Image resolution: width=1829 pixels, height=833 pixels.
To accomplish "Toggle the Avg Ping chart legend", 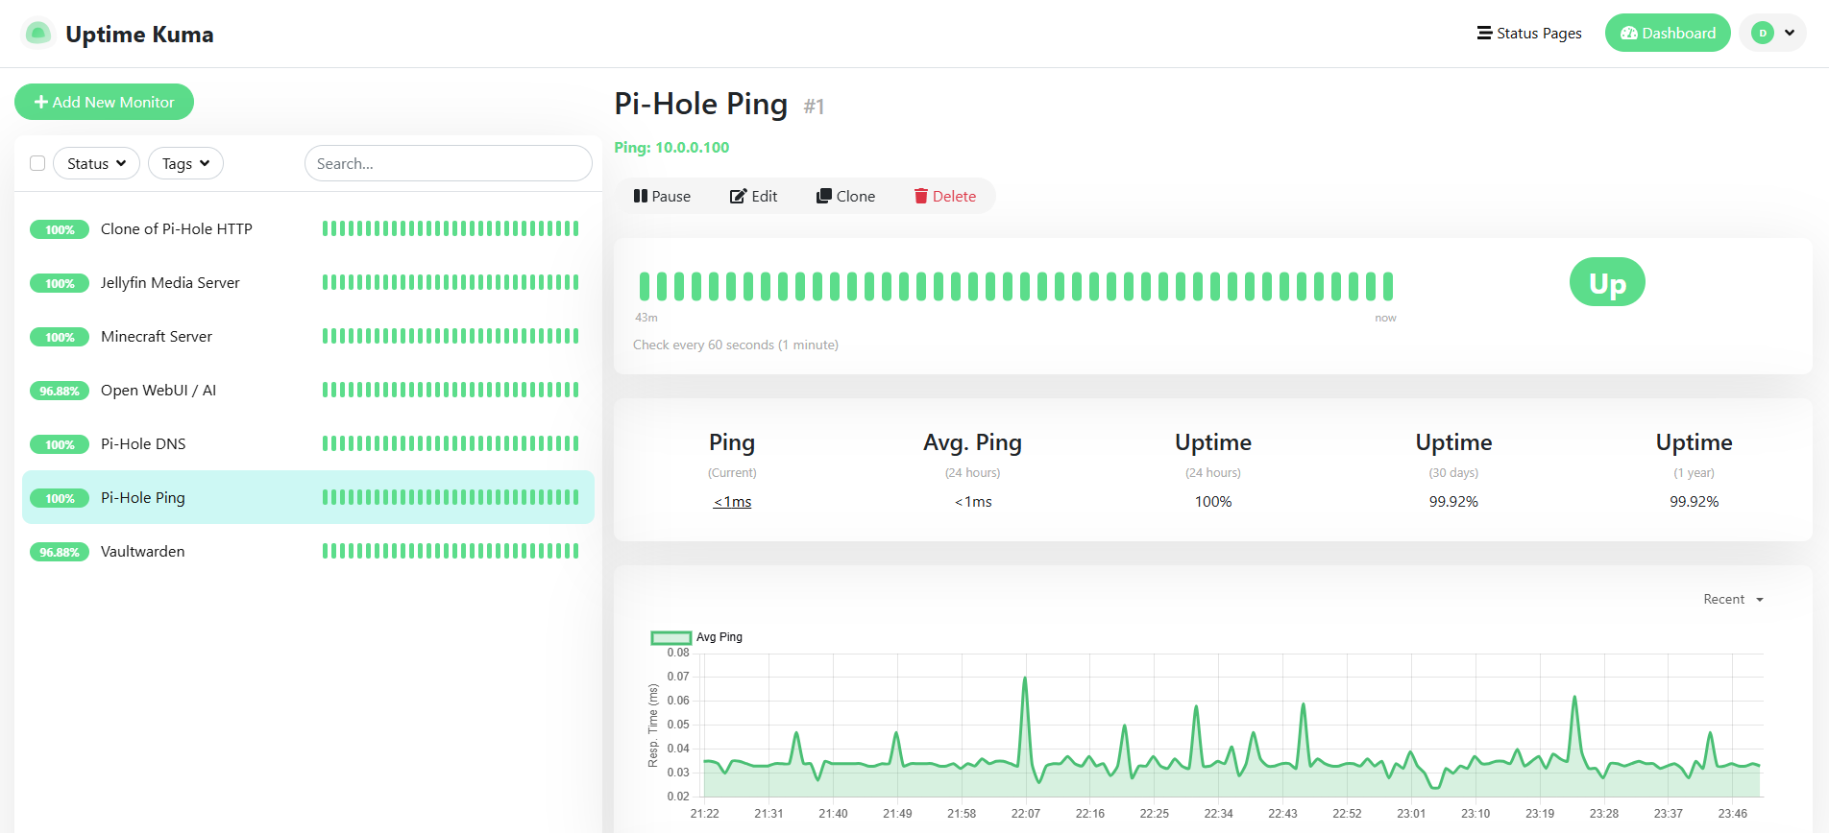I will 696,637.
